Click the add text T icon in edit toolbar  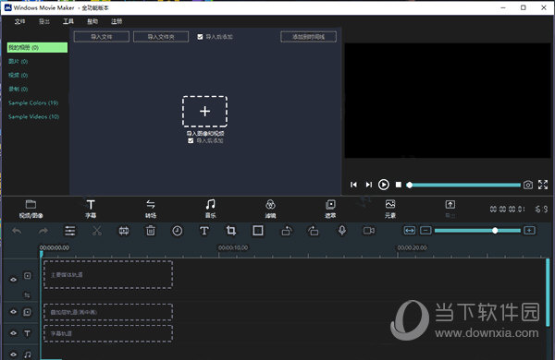point(204,231)
